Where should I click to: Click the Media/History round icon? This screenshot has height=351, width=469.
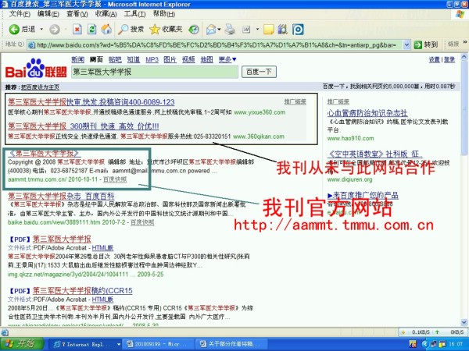pyautogui.click(x=194, y=30)
